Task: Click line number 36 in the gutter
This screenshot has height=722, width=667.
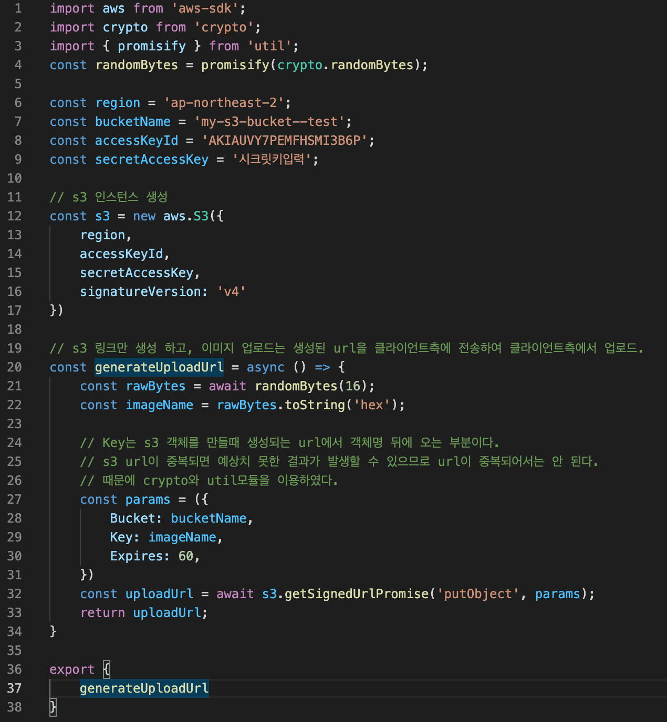Action: (x=14, y=670)
